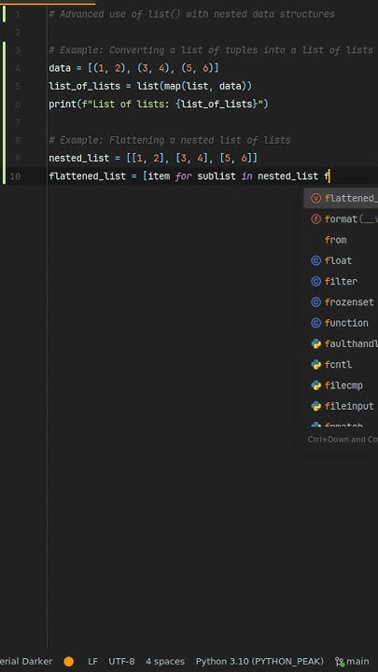Open Material Darker theme switcher in status bar
The height and width of the screenshot is (672, 378).
click(26, 662)
